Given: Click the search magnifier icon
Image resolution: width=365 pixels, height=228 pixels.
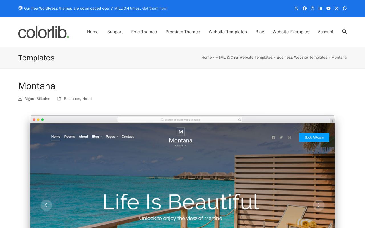Looking at the screenshot, I should coord(344,32).
